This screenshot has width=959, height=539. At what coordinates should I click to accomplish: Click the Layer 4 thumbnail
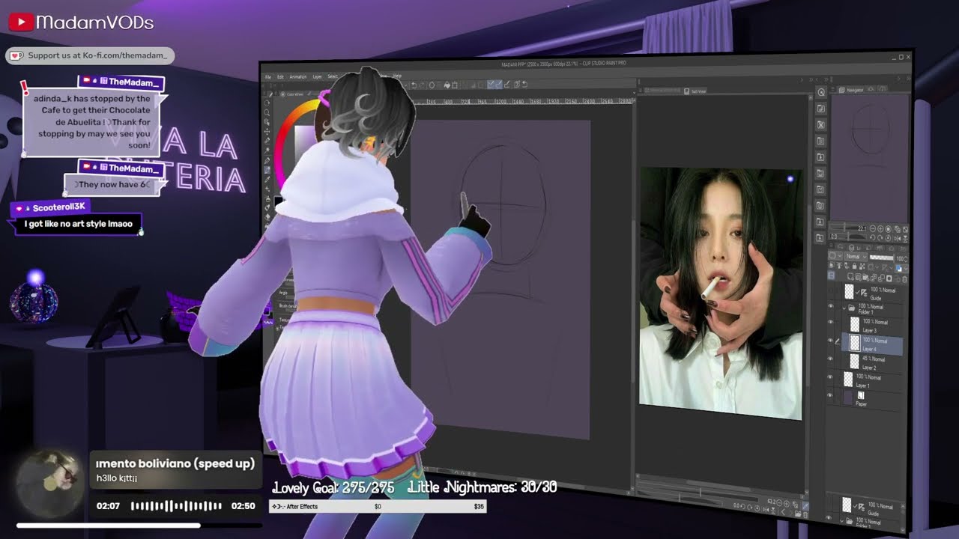[854, 344]
